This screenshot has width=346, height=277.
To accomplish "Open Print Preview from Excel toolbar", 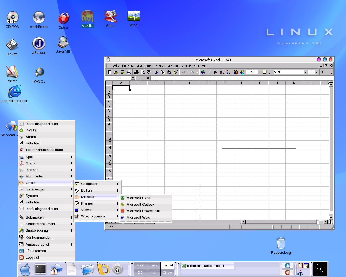I will (x=142, y=72).
